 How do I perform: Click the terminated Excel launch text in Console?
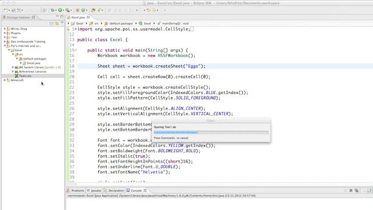[x=161, y=195]
